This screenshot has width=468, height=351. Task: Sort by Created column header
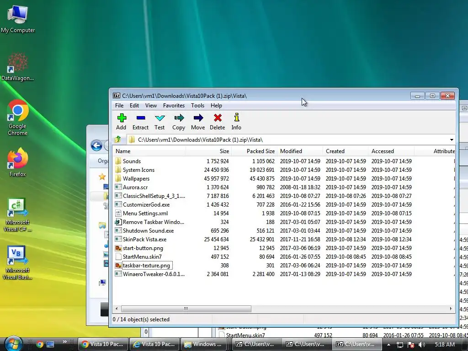(x=346, y=151)
